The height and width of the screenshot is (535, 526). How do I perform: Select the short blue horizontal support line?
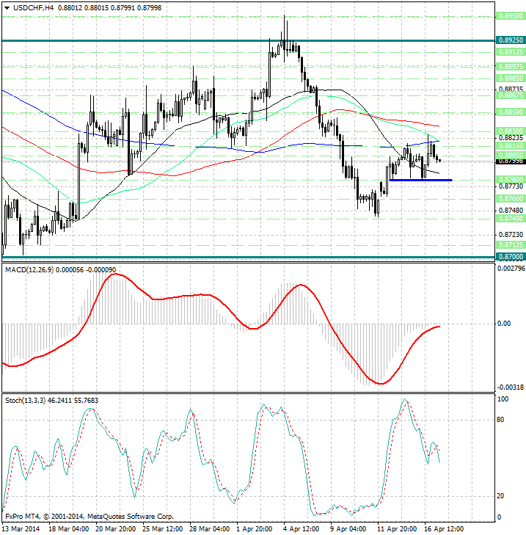420,180
